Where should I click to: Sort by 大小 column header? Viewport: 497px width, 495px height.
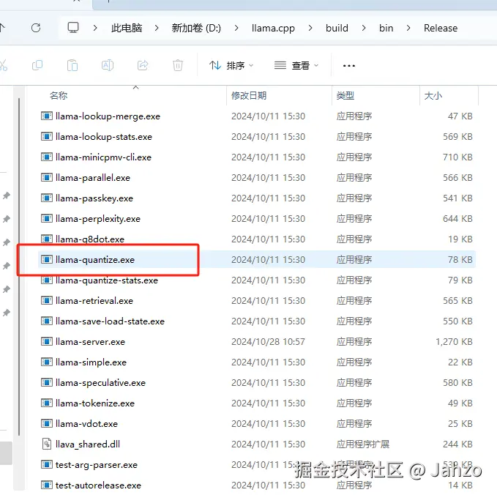click(433, 95)
